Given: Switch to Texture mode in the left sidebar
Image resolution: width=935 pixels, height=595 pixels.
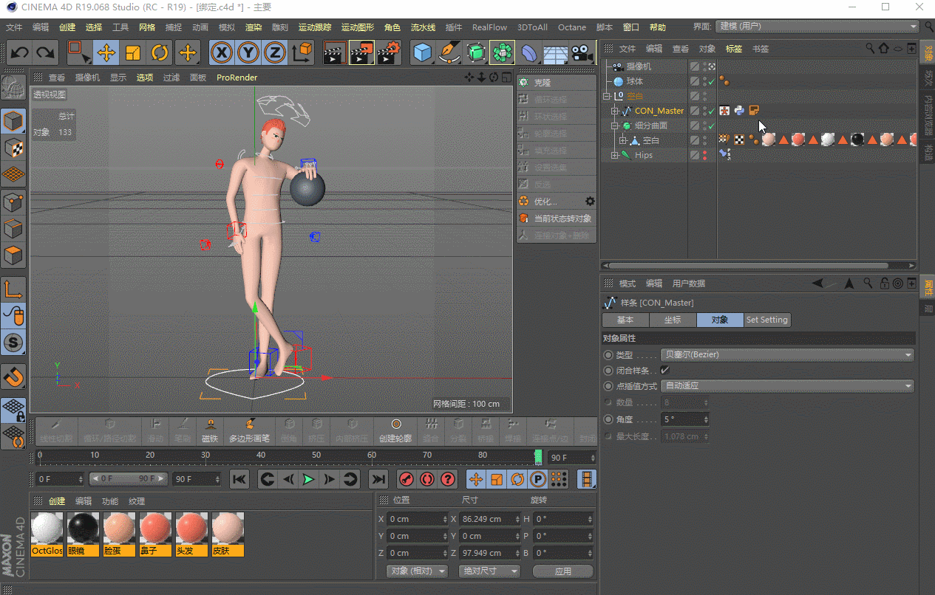Looking at the screenshot, I should tap(13, 148).
